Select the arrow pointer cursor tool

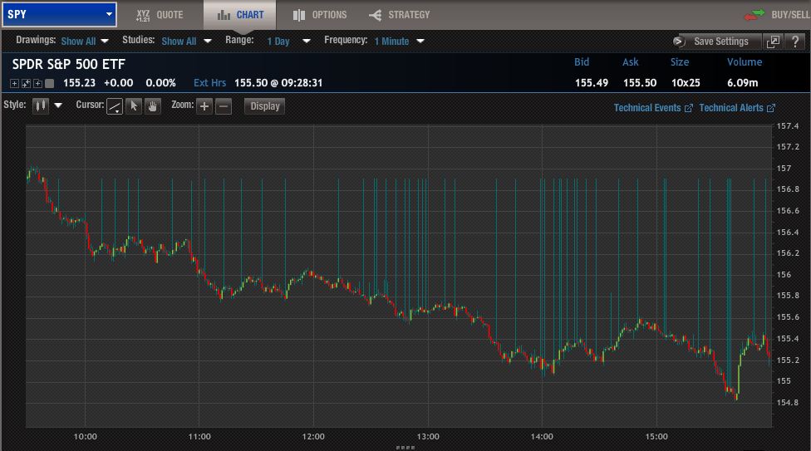point(134,106)
